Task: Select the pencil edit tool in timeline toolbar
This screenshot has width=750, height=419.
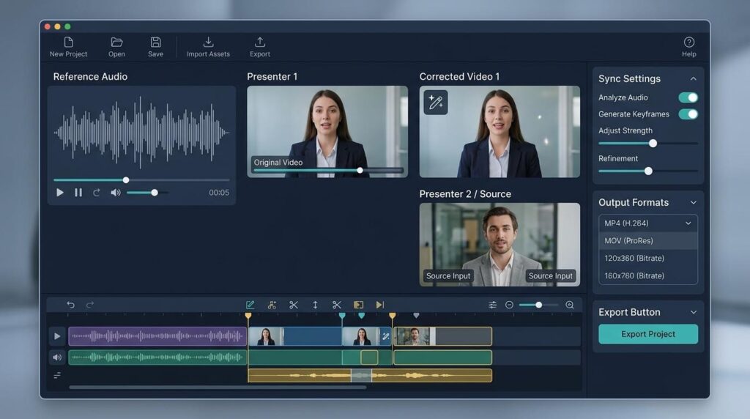Action: click(250, 305)
